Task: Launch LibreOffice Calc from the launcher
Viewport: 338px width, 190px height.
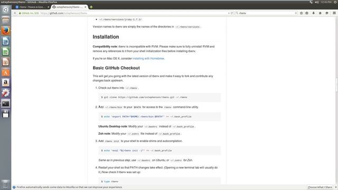Action: click(6, 52)
